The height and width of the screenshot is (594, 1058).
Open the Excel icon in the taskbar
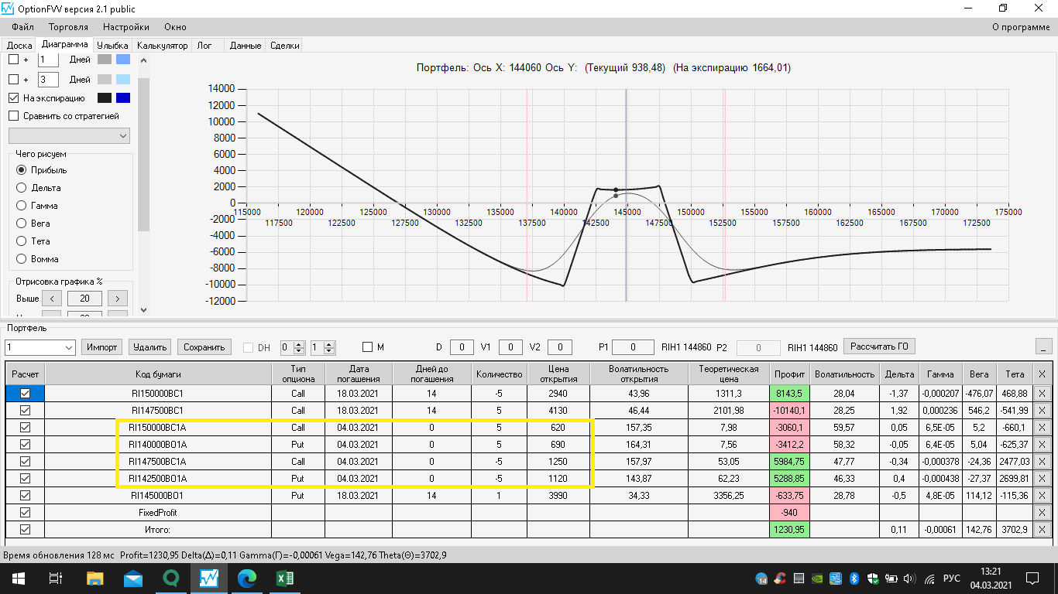click(284, 578)
